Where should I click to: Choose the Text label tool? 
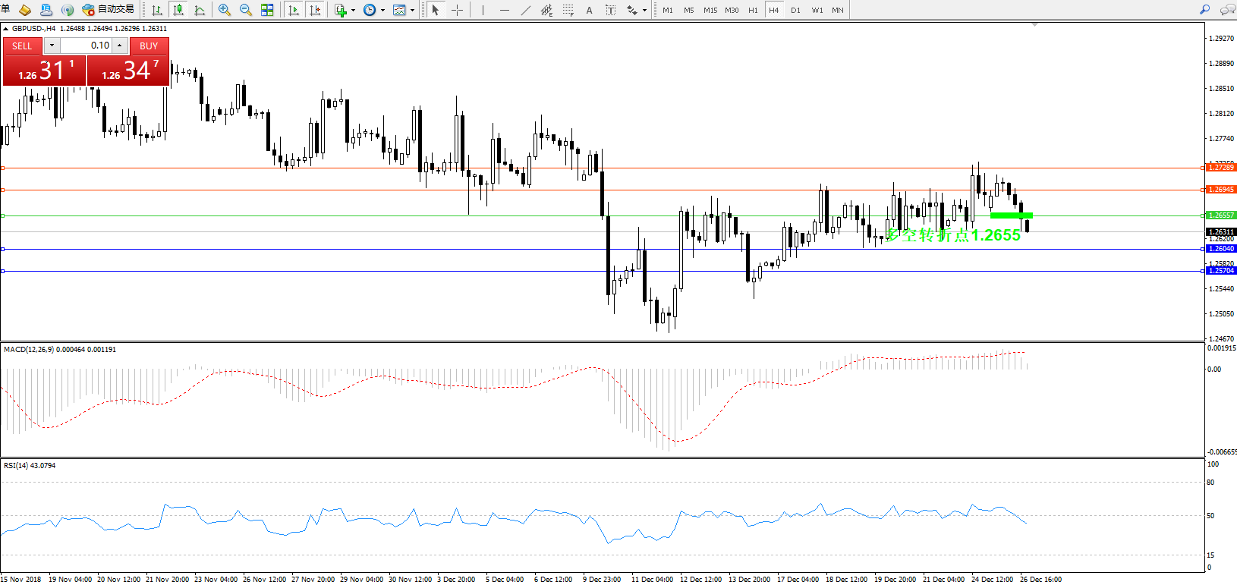click(611, 10)
